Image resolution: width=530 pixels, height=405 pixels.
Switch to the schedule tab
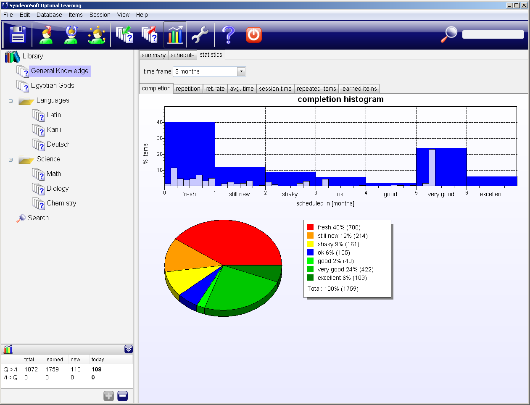(x=182, y=55)
